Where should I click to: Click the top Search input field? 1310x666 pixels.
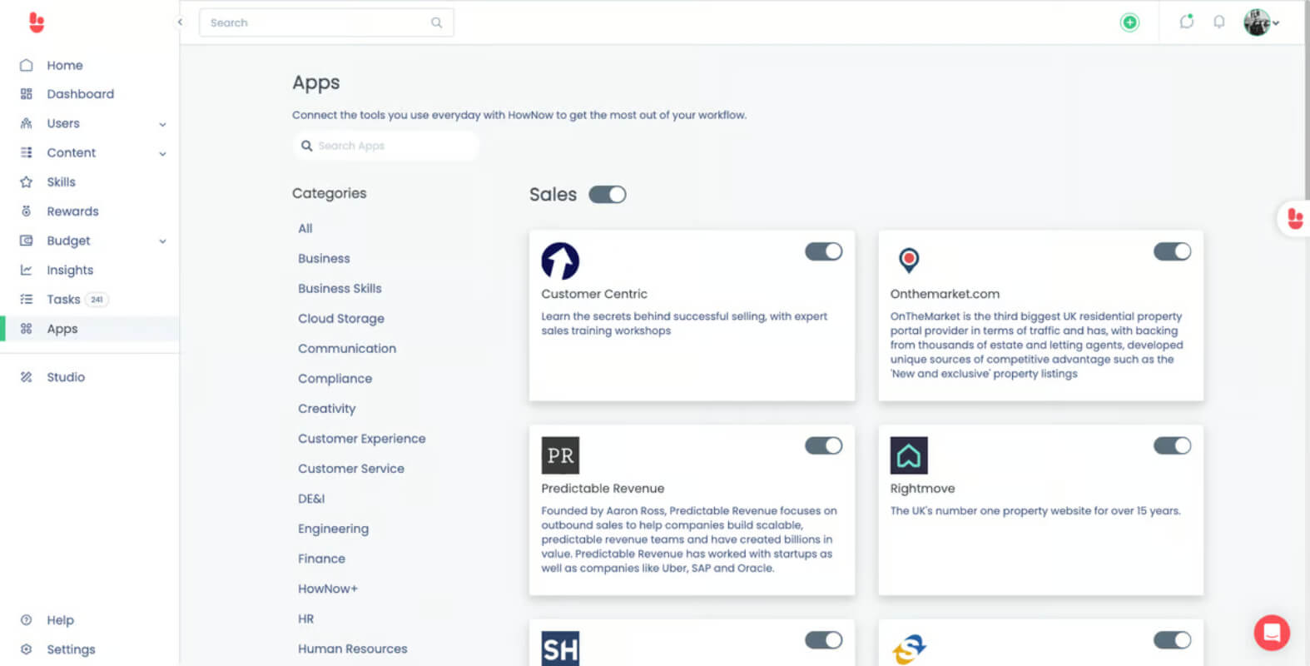[x=326, y=22]
